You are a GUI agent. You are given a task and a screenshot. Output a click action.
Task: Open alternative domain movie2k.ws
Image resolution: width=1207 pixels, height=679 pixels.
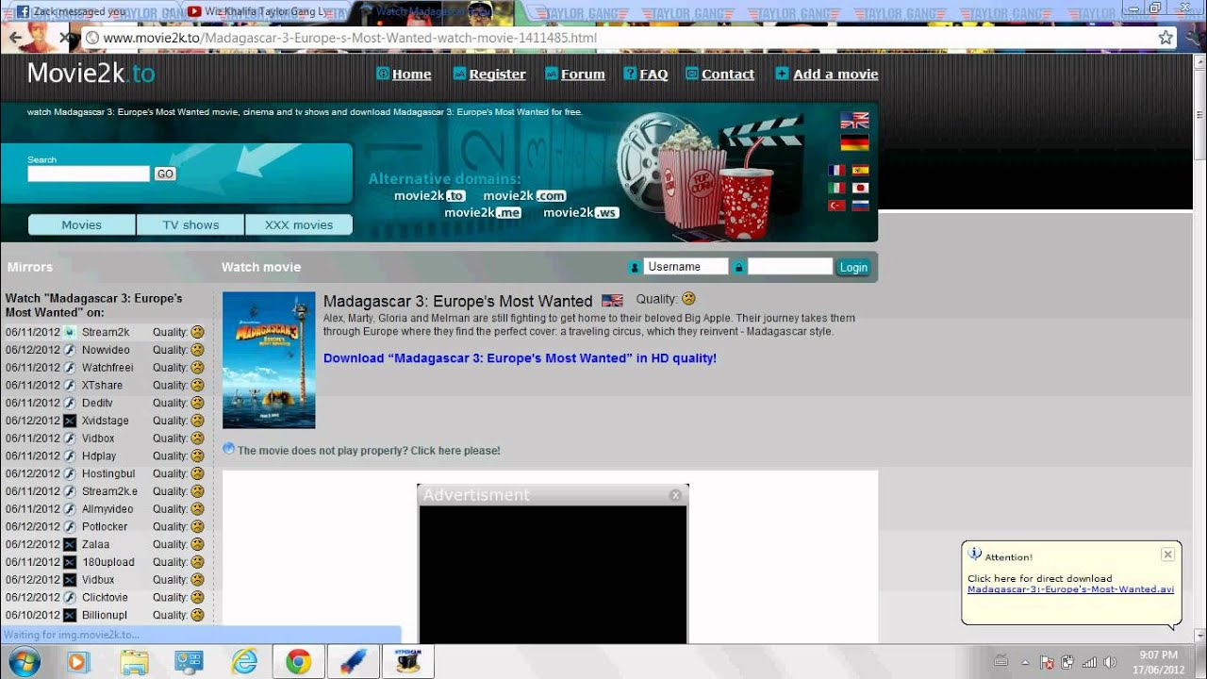[x=581, y=212]
